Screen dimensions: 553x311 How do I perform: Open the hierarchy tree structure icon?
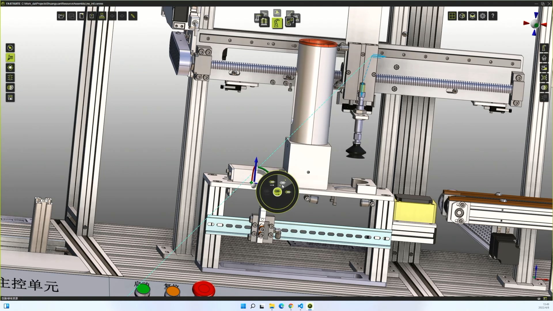click(102, 16)
